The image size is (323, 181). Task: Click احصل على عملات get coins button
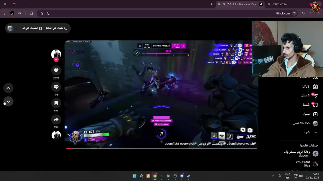click(57, 28)
